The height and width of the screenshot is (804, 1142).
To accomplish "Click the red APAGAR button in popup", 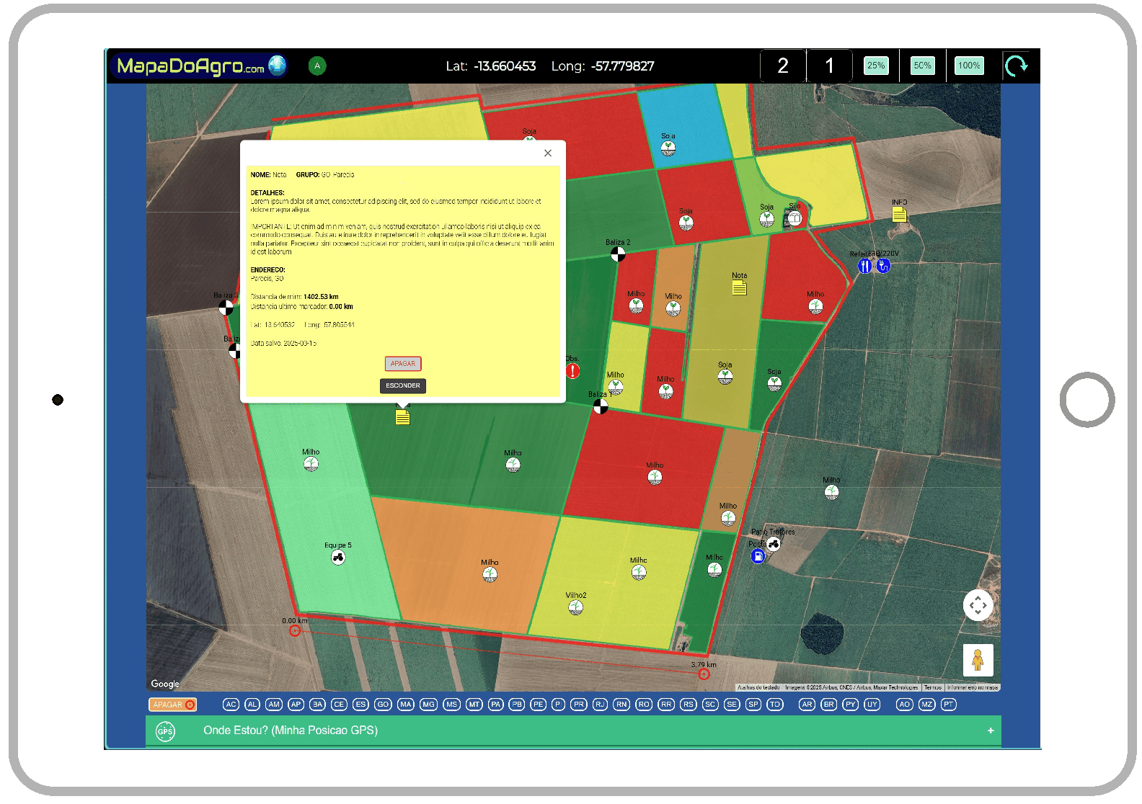I will (x=403, y=364).
